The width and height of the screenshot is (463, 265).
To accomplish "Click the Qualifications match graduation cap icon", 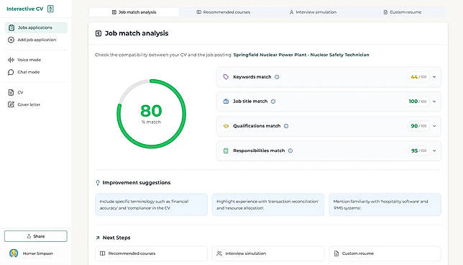I will point(226,126).
